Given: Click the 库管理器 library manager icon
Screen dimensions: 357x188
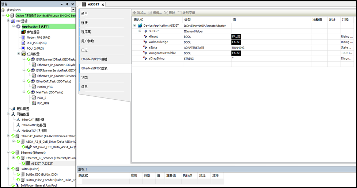Looking at the screenshot, I should click(x=24, y=32).
